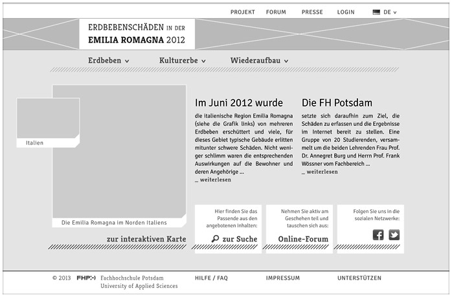
Task: Click the Erdbebenschäden Emilia Romagna 2012 site title
Action: (x=137, y=34)
